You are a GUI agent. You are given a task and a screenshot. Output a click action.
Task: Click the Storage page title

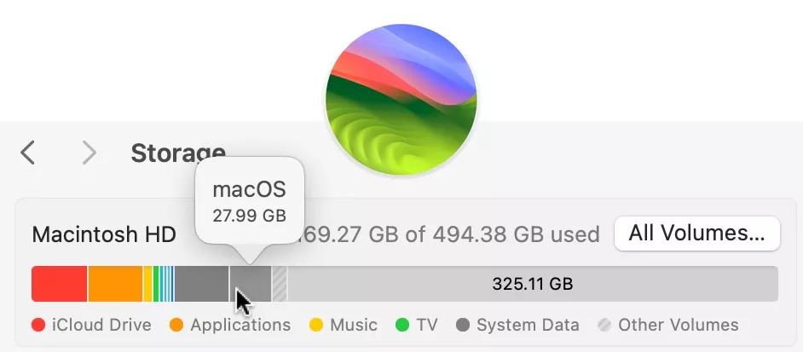[x=177, y=153]
